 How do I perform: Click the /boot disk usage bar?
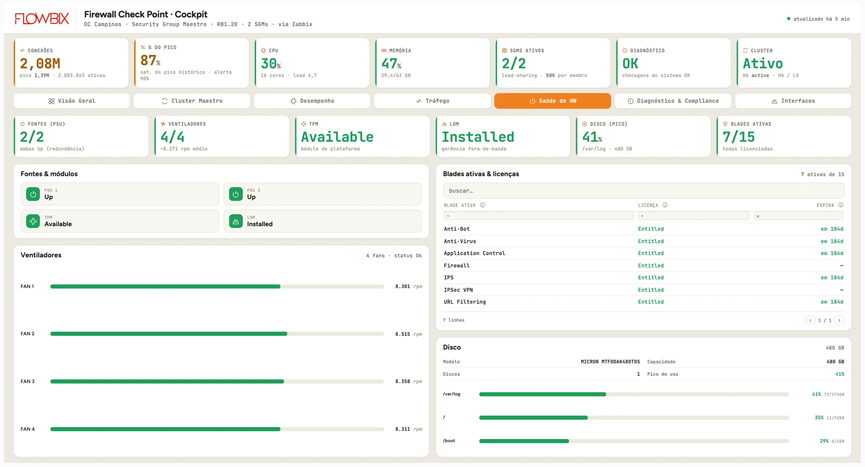(x=634, y=441)
